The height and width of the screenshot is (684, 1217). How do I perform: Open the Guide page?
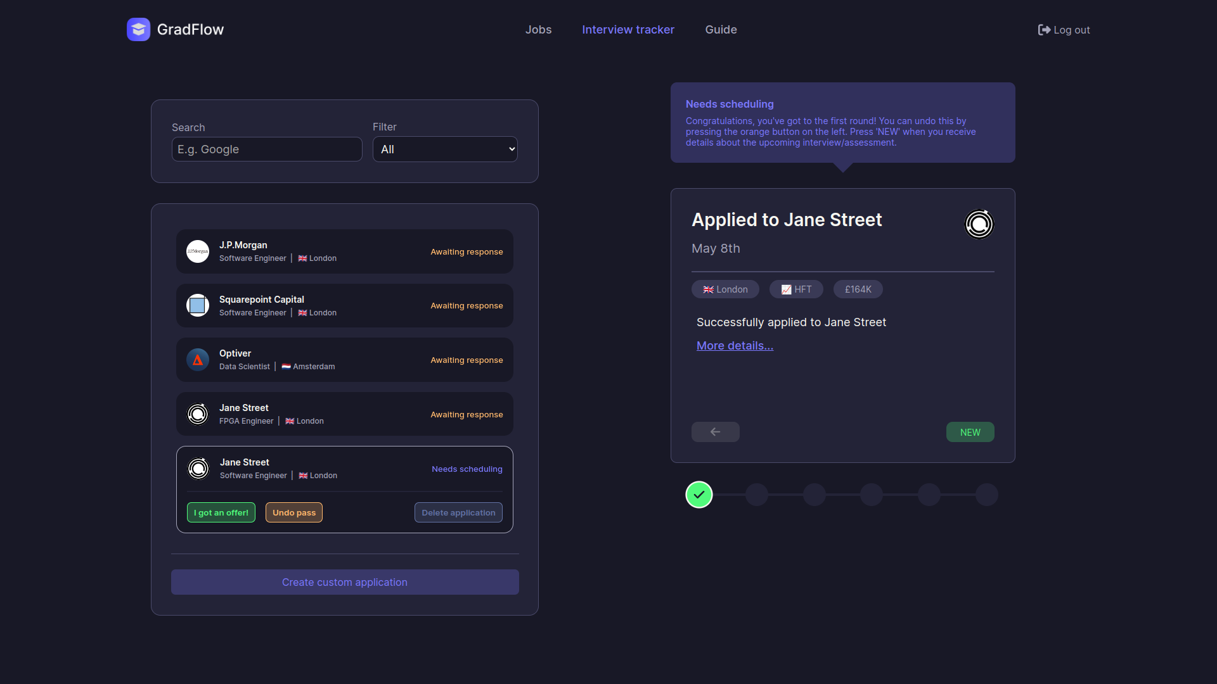[x=721, y=30]
